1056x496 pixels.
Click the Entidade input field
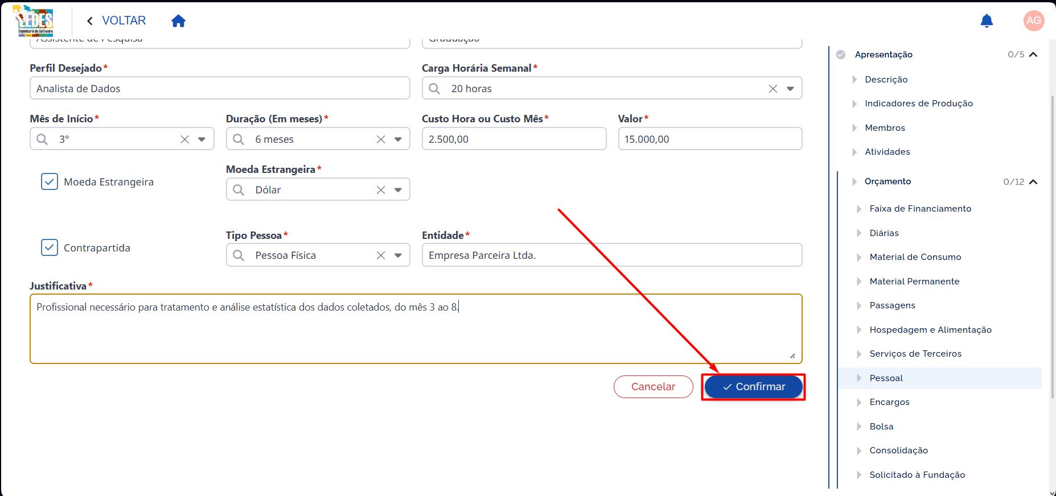point(612,255)
